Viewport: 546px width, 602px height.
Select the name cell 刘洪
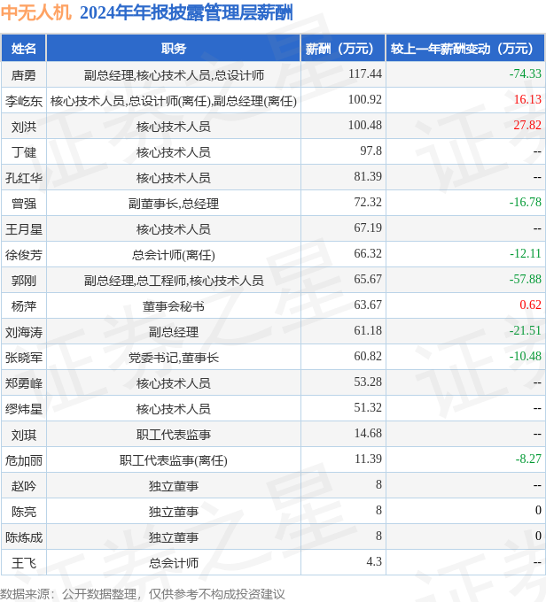tap(23, 127)
